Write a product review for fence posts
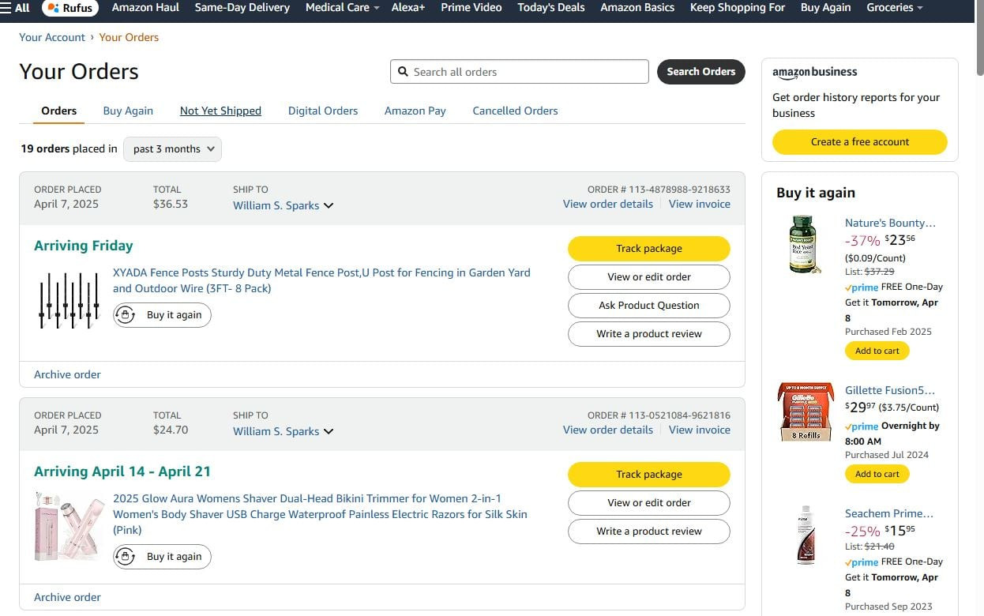 click(649, 334)
